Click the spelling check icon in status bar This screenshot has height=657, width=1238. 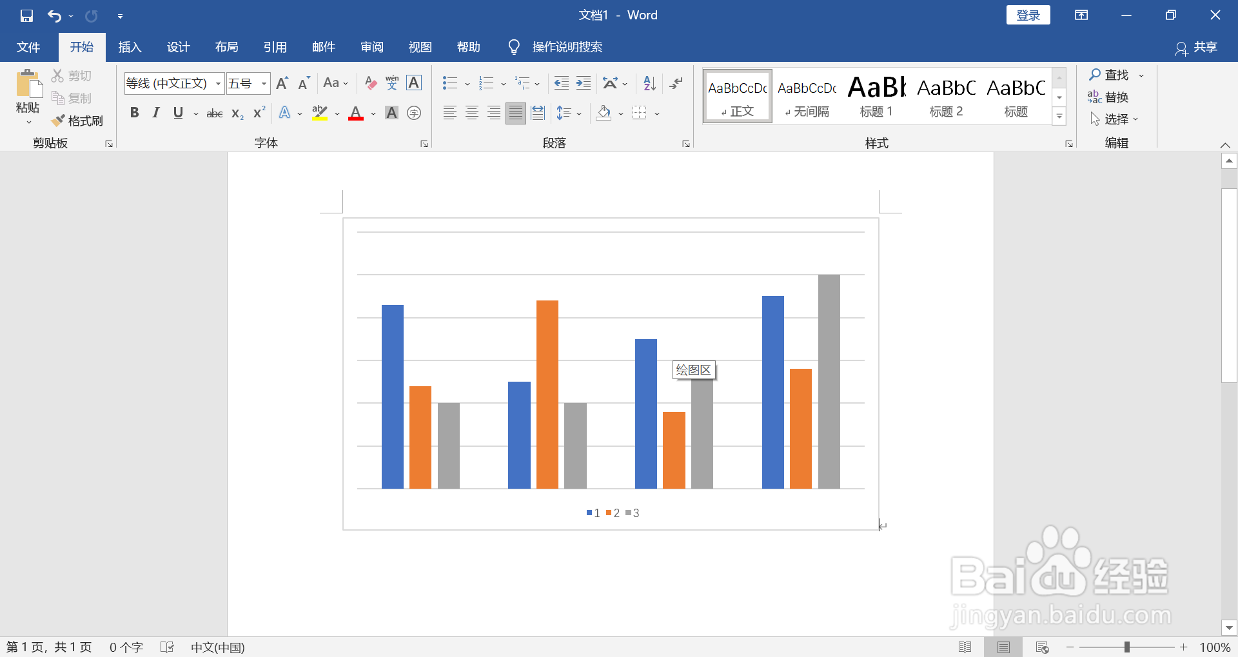[x=167, y=647]
